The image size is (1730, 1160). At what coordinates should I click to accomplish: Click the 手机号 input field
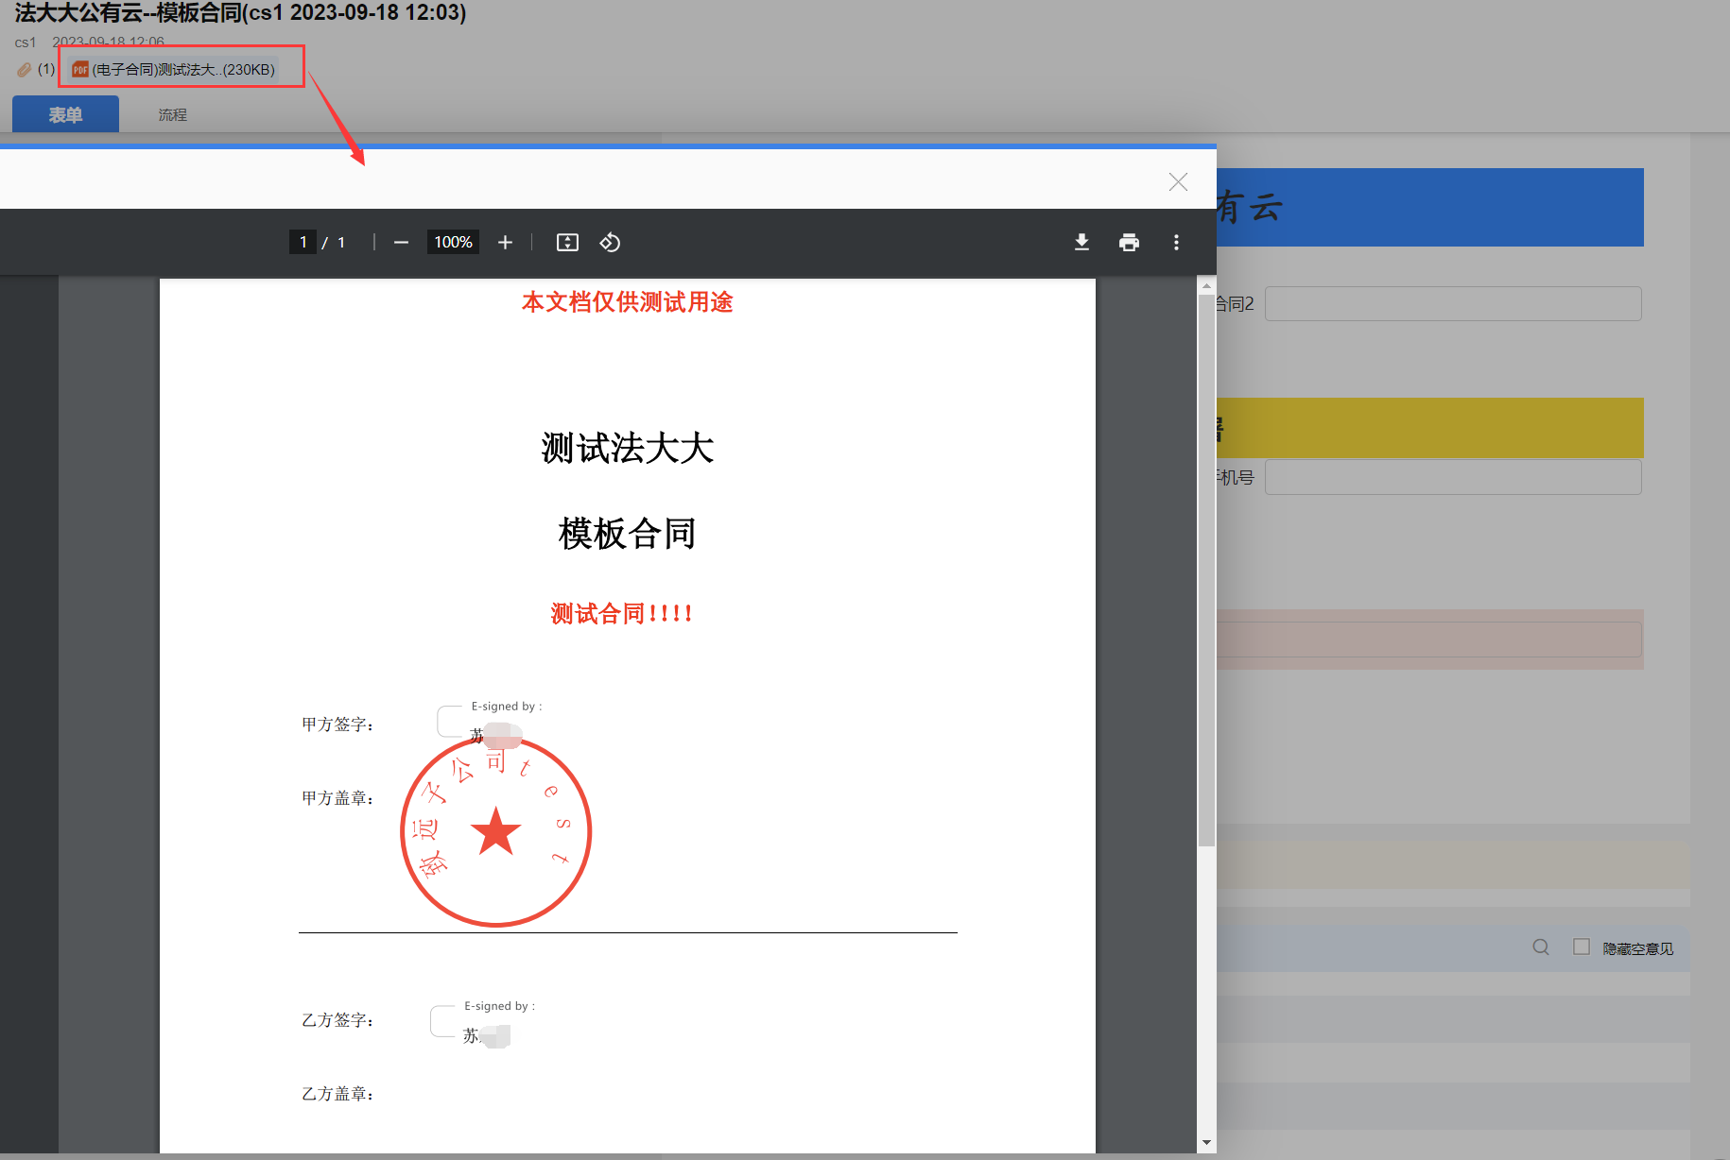point(1452,478)
